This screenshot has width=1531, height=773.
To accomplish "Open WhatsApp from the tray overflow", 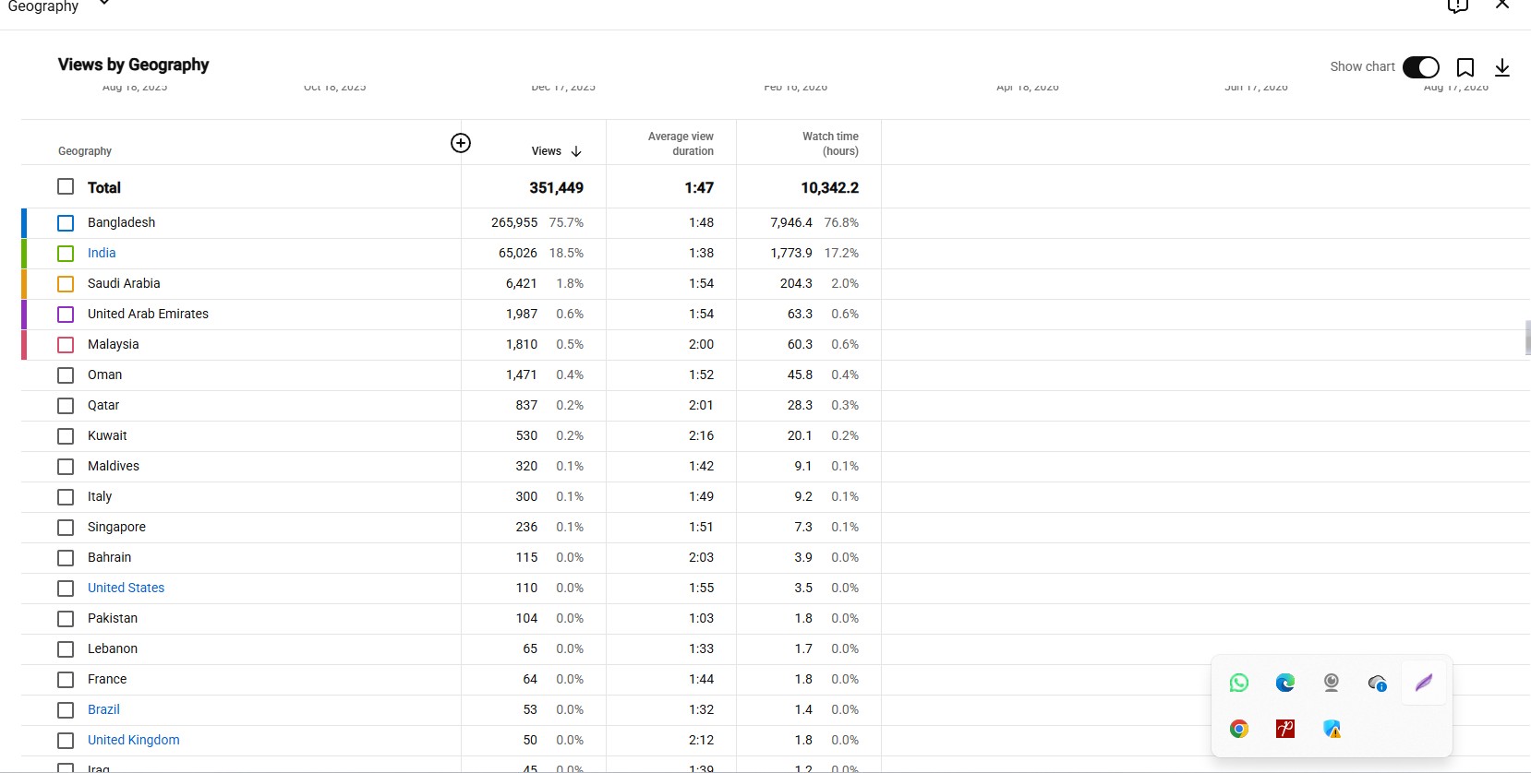I will click(1239, 683).
